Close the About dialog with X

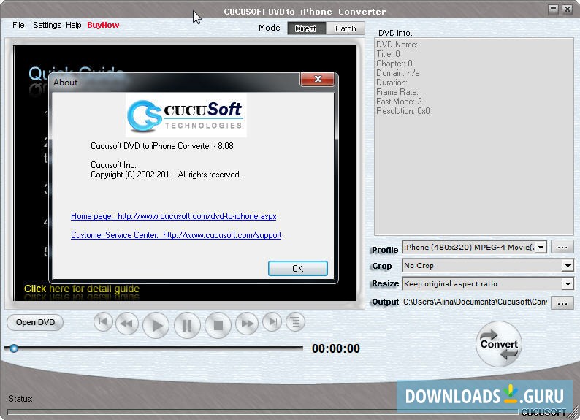(317, 79)
